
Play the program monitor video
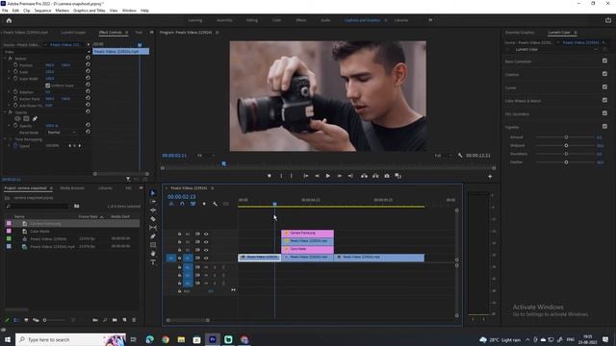[x=327, y=176]
